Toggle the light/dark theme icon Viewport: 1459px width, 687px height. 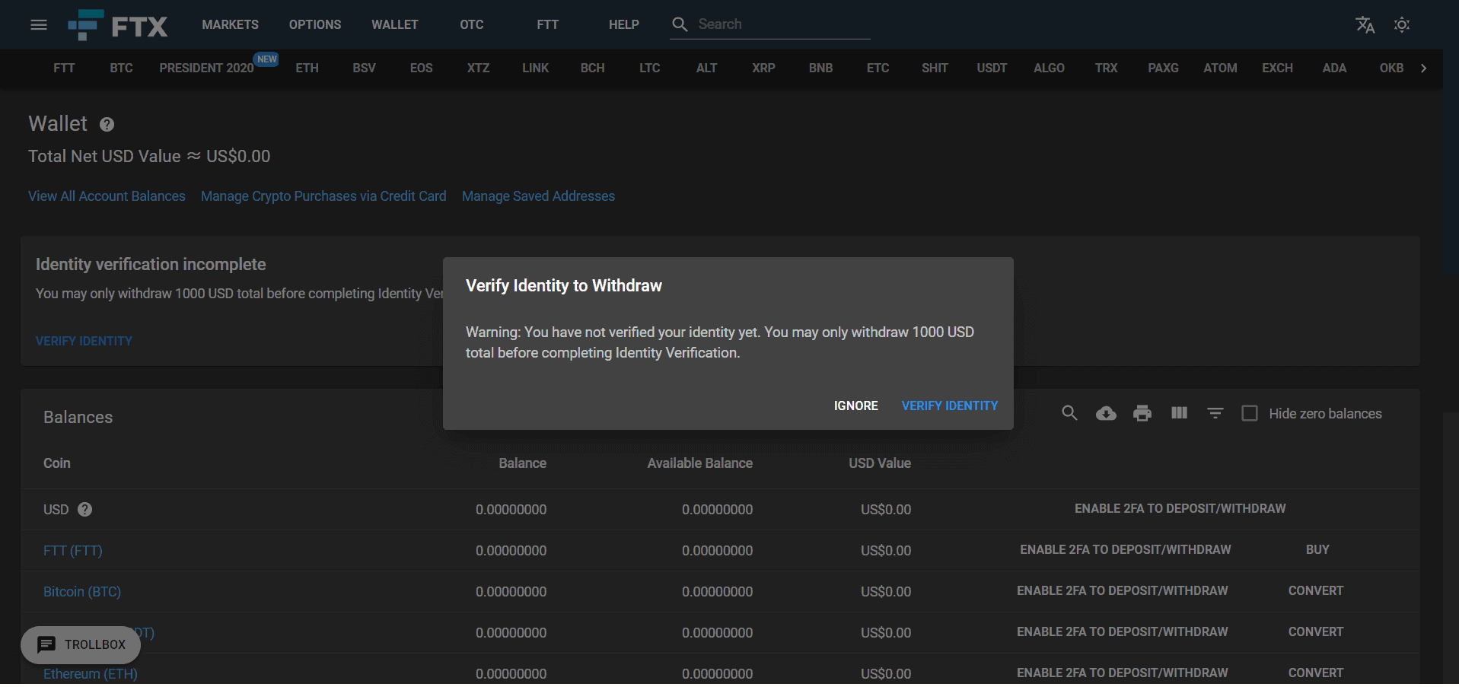coord(1402,25)
